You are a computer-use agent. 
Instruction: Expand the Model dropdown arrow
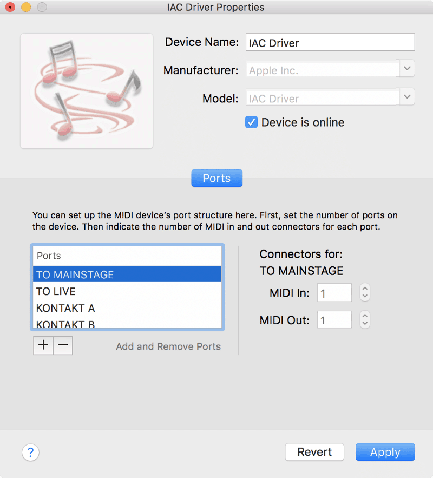tap(407, 97)
